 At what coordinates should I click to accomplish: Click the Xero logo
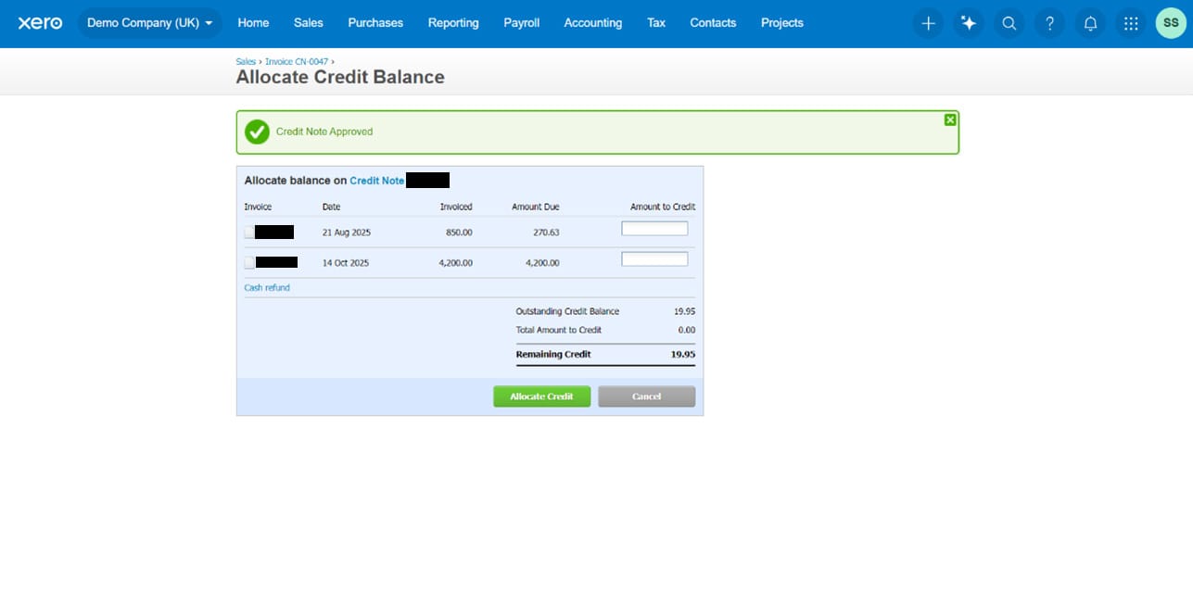[x=39, y=23]
